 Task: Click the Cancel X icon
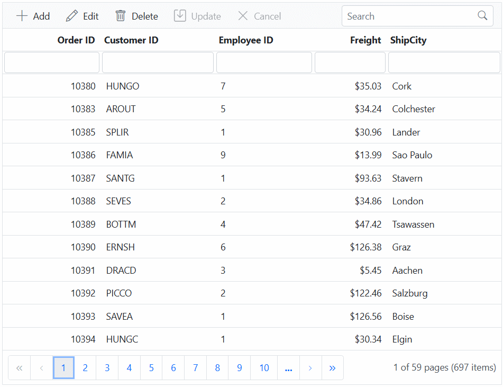point(243,16)
